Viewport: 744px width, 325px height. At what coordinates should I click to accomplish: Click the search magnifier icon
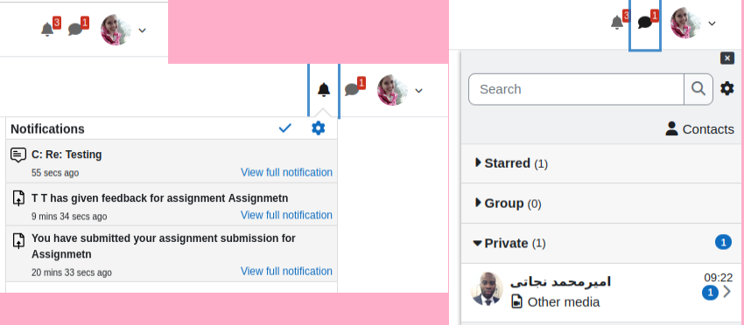pyautogui.click(x=698, y=89)
